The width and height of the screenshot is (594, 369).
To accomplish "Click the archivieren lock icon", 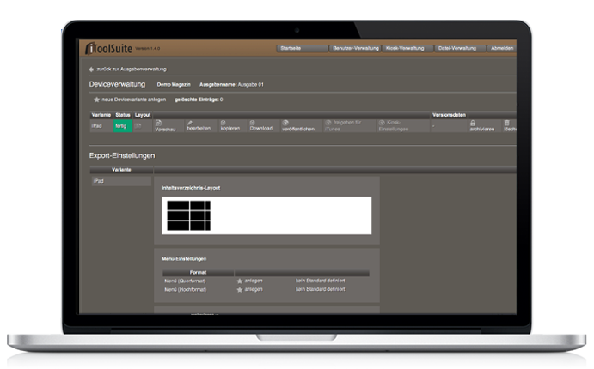I will coord(473,123).
